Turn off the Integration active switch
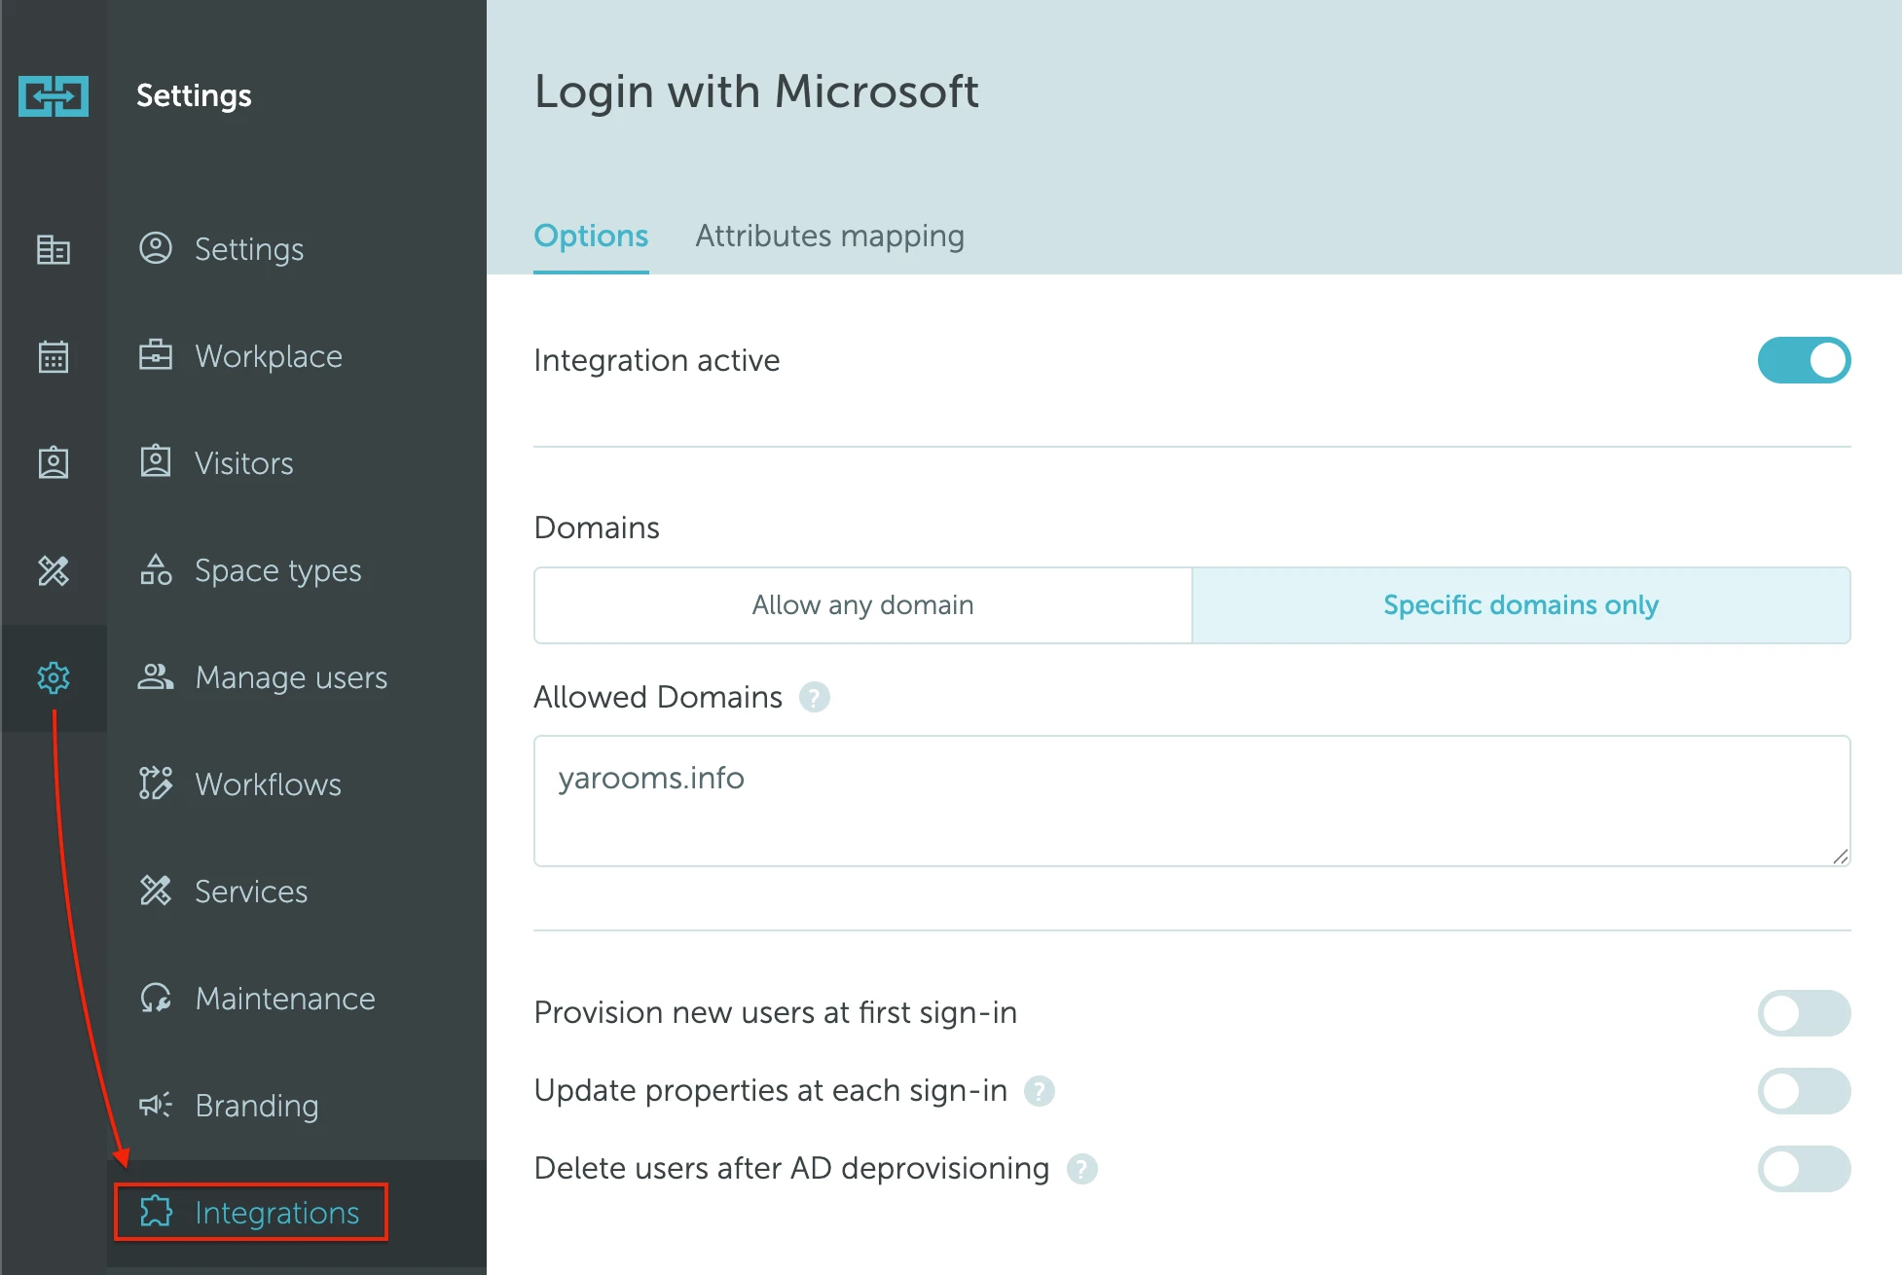Viewport: 1902px width, 1275px height. (x=1804, y=360)
